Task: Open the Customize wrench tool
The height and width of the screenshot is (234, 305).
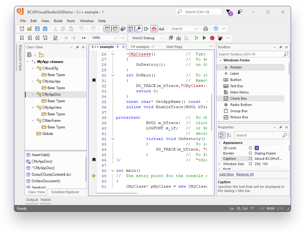Action: pyautogui.click(x=138, y=28)
